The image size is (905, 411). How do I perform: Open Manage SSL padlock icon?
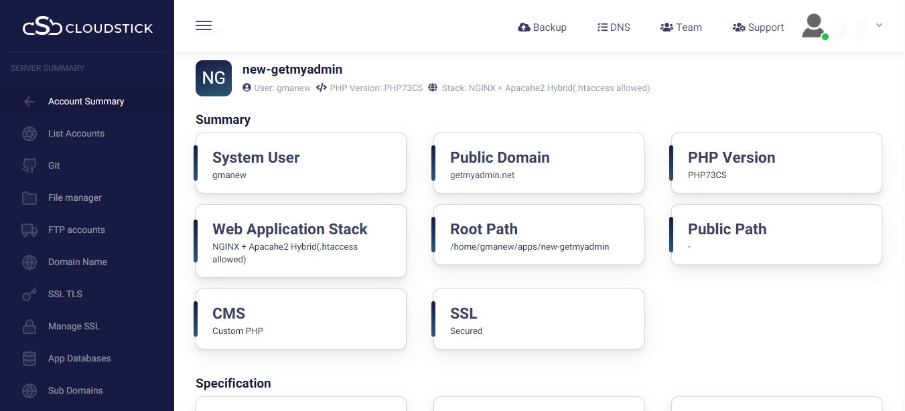click(x=29, y=326)
